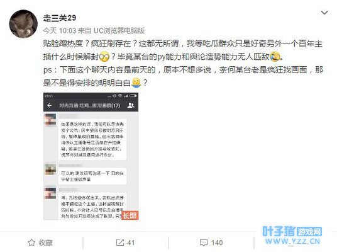This screenshot has width=337, height=252.
Task: Click the orange 长图 long-image badge
Action: click(x=130, y=215)
